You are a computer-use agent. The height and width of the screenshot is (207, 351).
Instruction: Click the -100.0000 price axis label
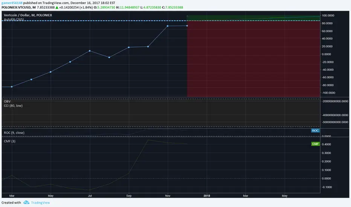tap(328, 93)
